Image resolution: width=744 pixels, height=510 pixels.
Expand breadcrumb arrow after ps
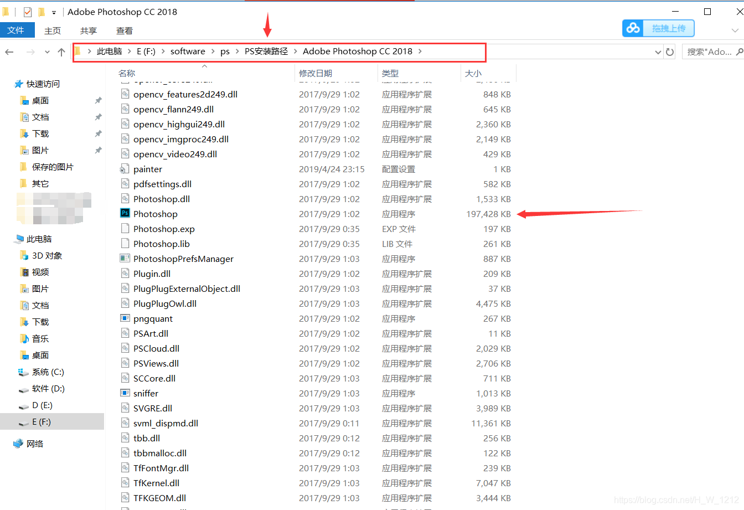pyautogui.click(x=237, y=51)
